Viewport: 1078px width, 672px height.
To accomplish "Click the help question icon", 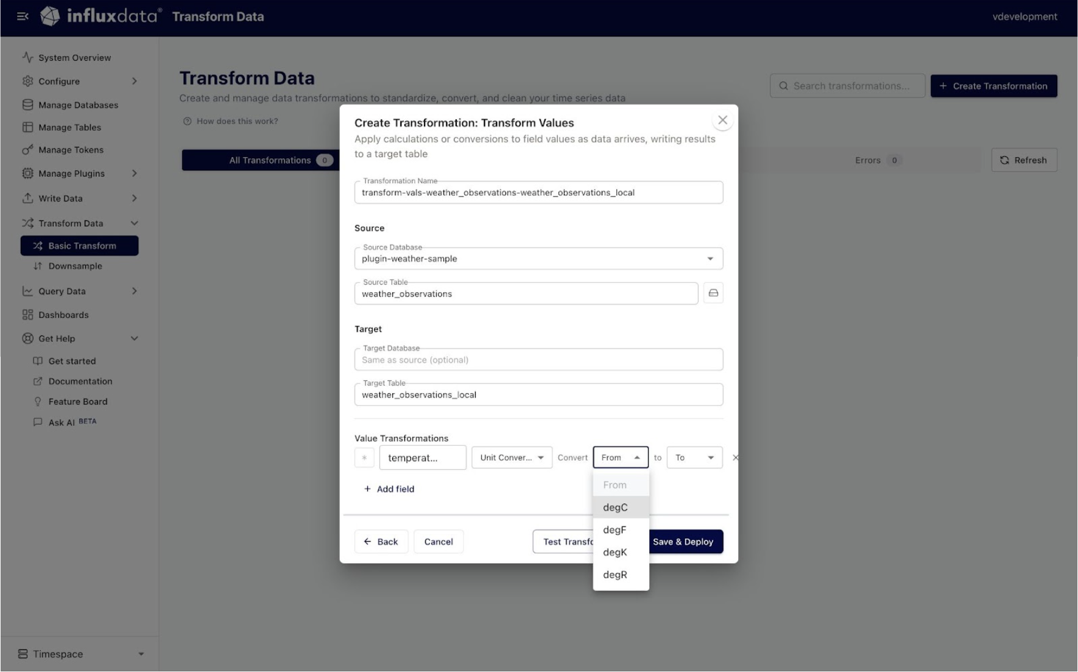I will [x=188, y=121].
